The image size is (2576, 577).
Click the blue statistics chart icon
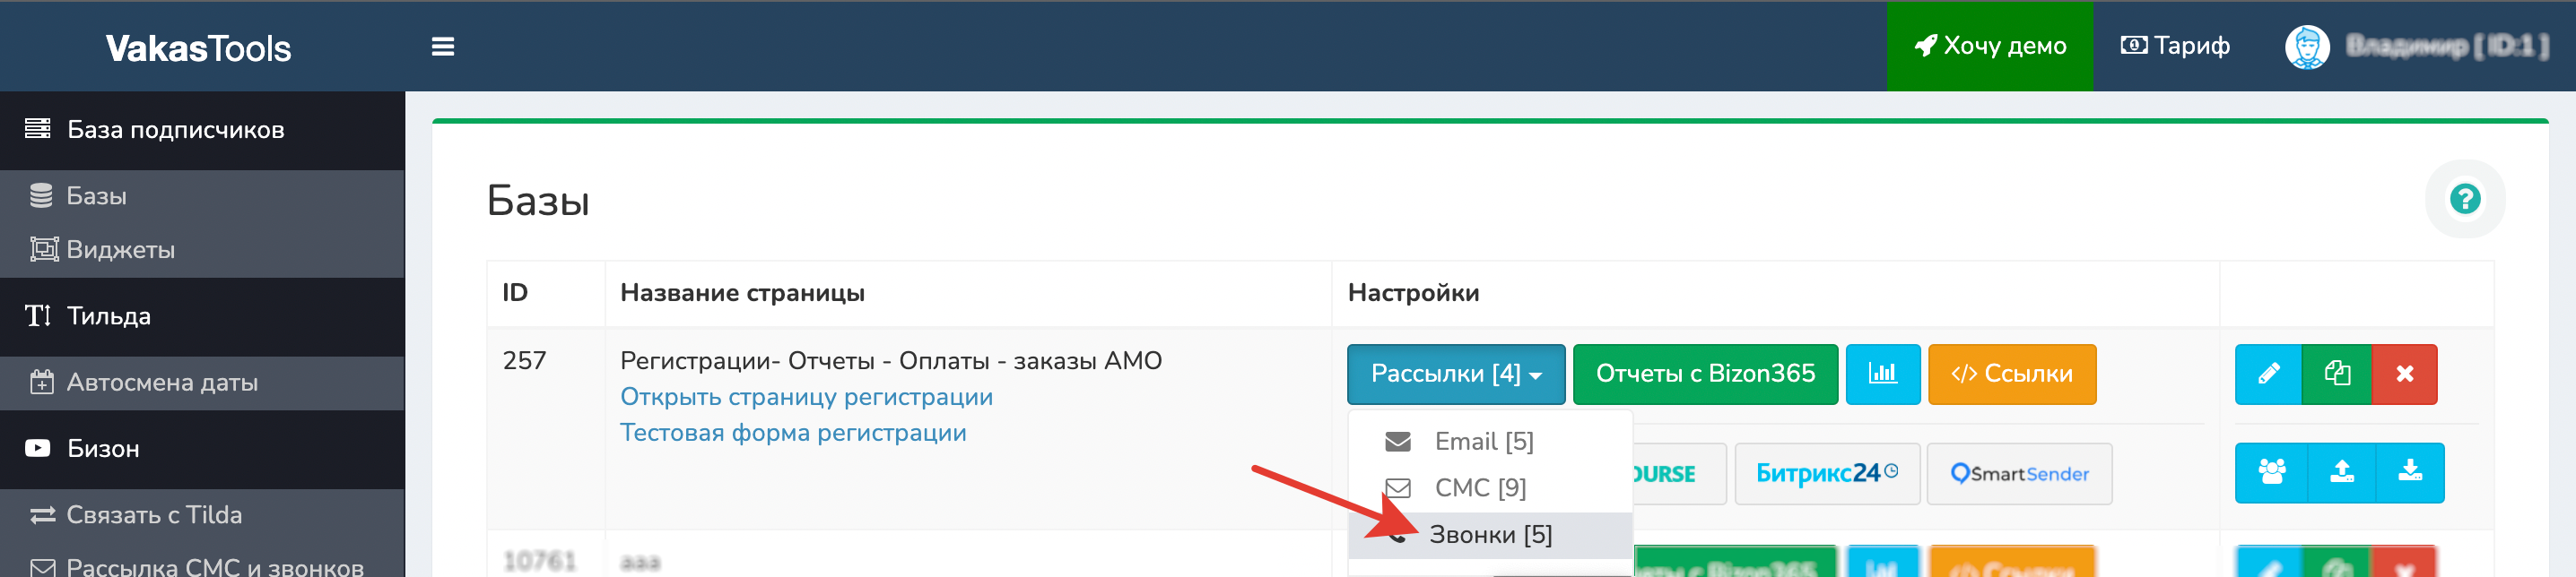(x=1882, y=374)
